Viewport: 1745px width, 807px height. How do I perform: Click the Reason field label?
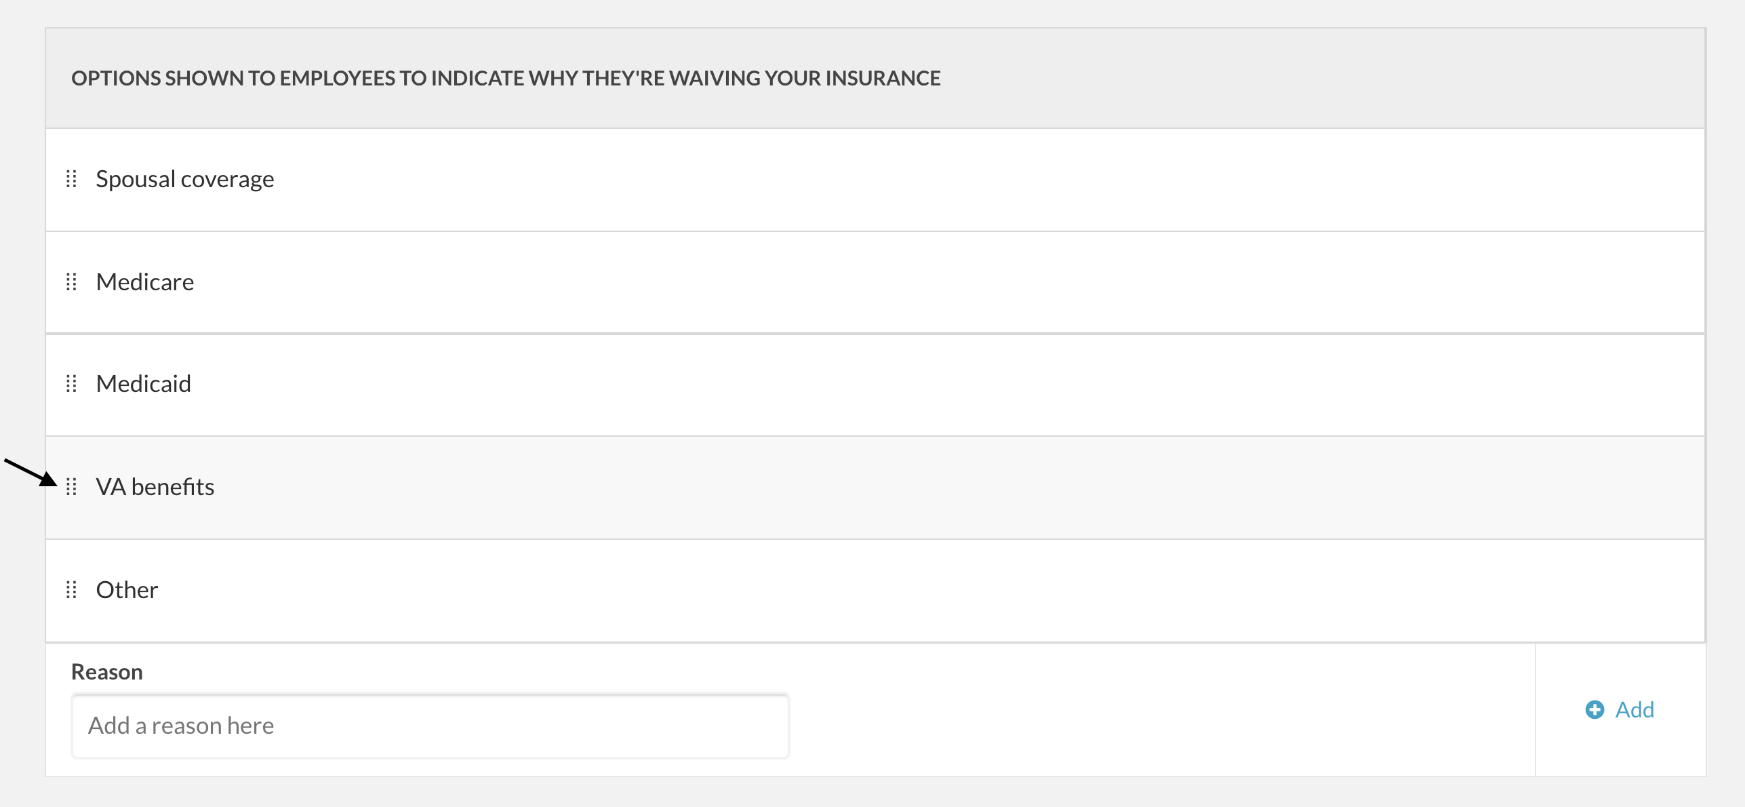[x=107, y=672]
